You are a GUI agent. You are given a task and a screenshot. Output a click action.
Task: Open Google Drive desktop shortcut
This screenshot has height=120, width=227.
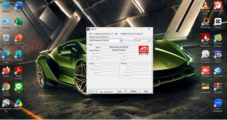18,104
